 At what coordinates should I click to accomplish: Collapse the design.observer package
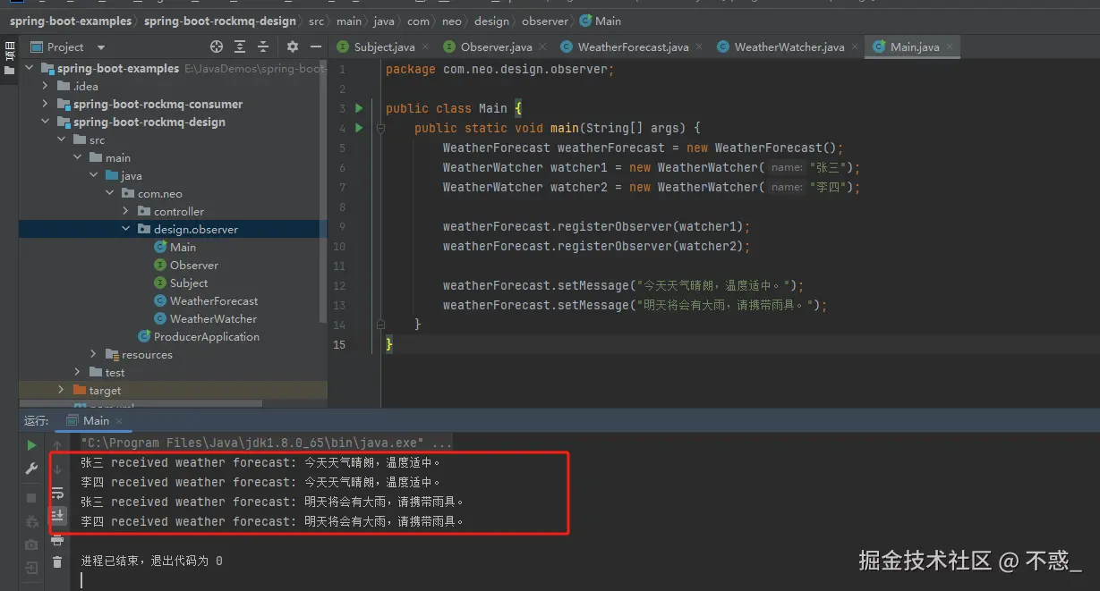[x=126, y=230]
